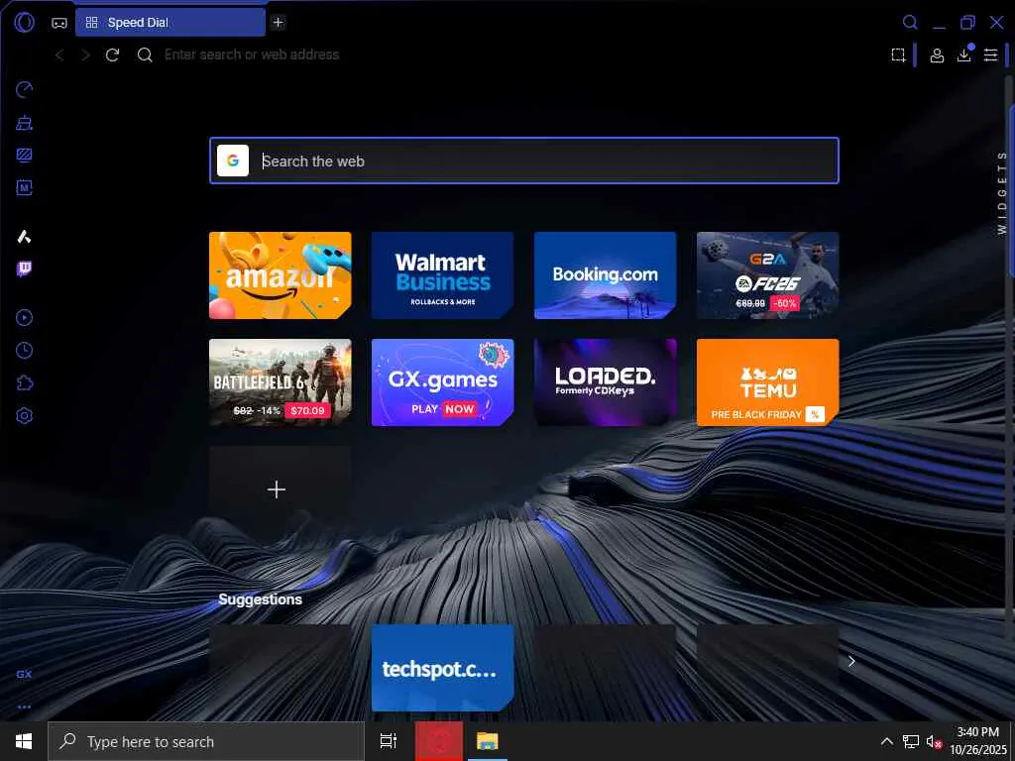Open Task View on taskbar
The width and height of the screenshot is (1015, 761).
tap(389, 741)
